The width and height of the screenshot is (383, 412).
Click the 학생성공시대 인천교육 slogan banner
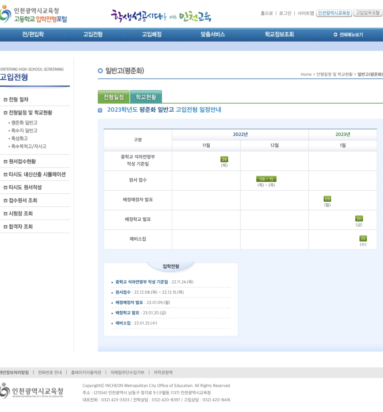click(x=161, y=16)
